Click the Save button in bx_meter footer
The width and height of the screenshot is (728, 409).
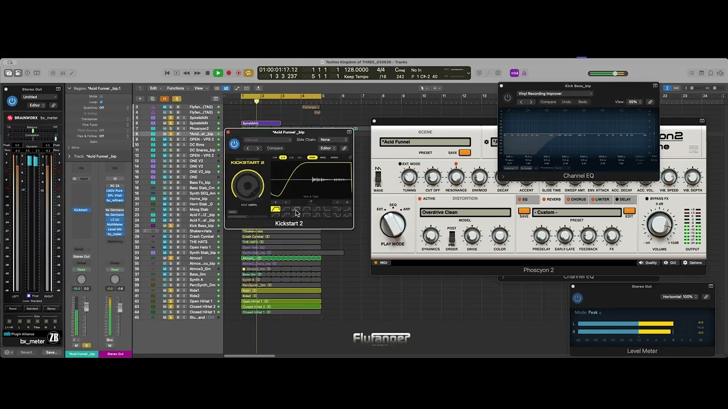(x=51, y=352)
